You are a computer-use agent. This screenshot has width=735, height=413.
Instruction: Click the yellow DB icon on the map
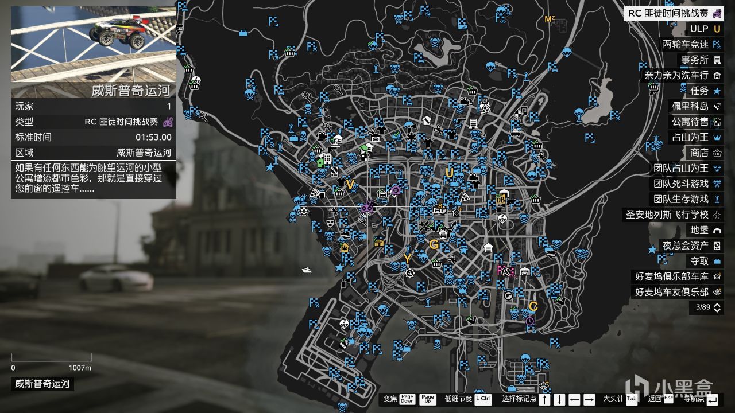tap(500, 200)
